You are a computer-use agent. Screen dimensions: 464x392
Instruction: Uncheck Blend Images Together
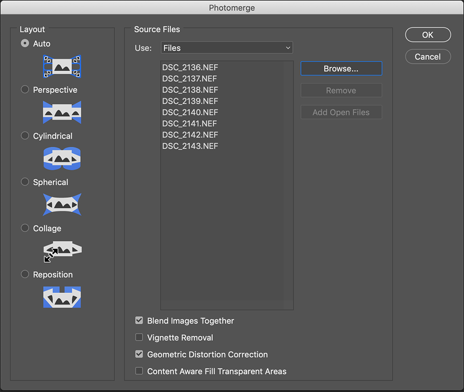tap(139, 320)
